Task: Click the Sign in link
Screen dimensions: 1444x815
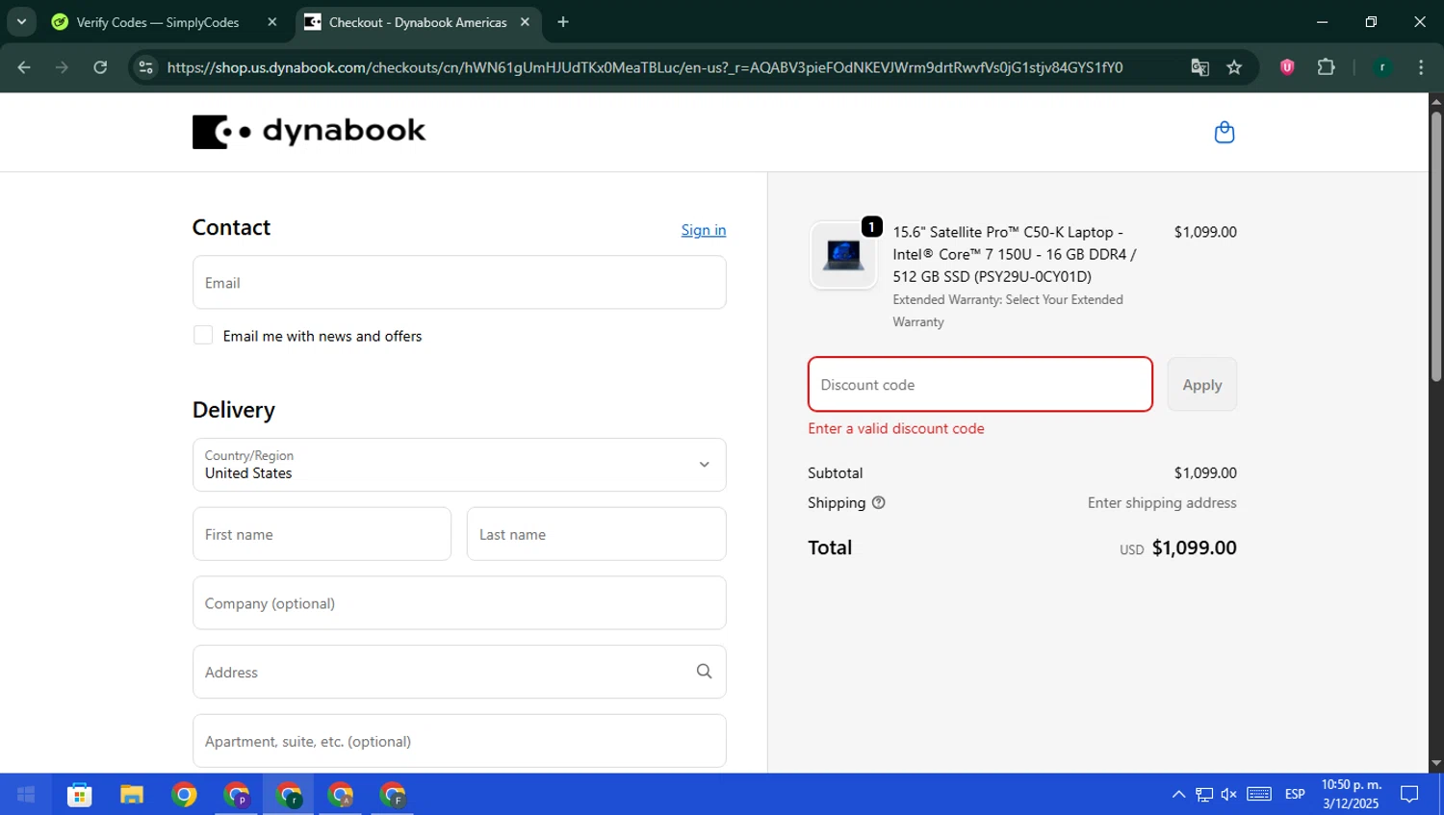Action: [x=704, y=230]
